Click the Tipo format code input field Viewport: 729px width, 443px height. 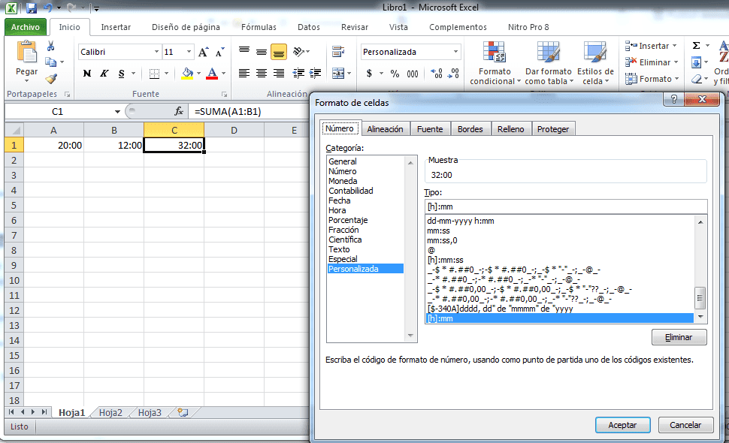[566, 206]
